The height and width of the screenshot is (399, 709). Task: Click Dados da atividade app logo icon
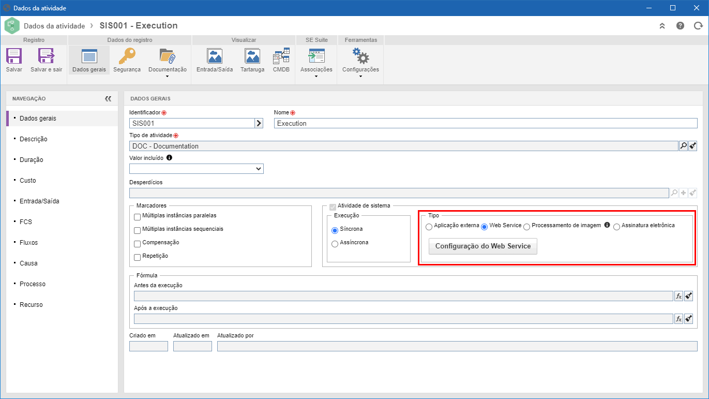coord(12,26)
